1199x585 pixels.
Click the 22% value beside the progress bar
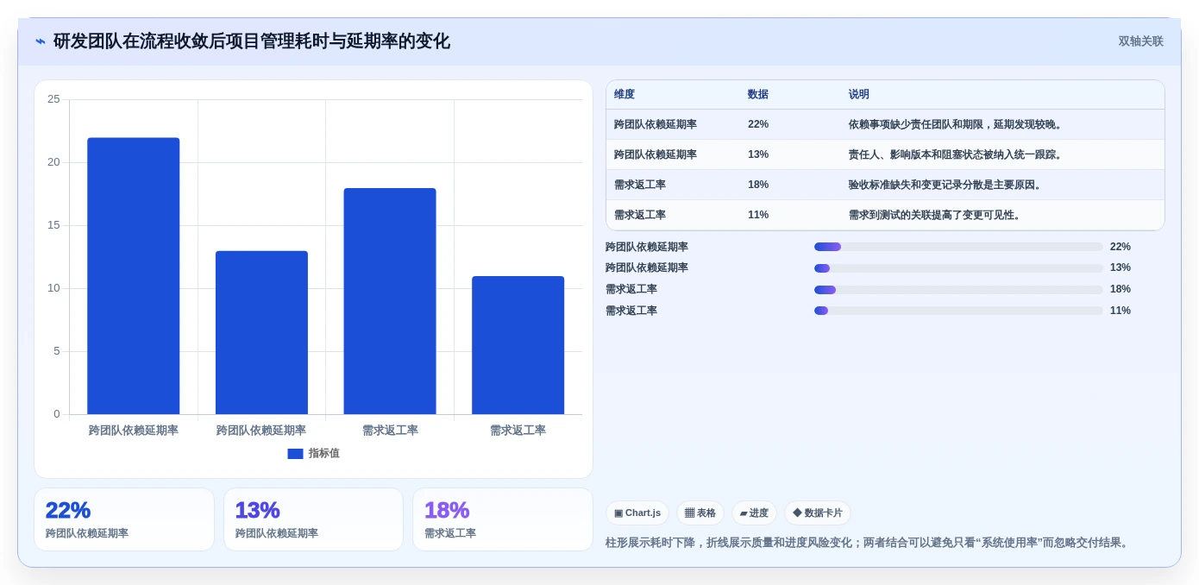coord(1121,247)
